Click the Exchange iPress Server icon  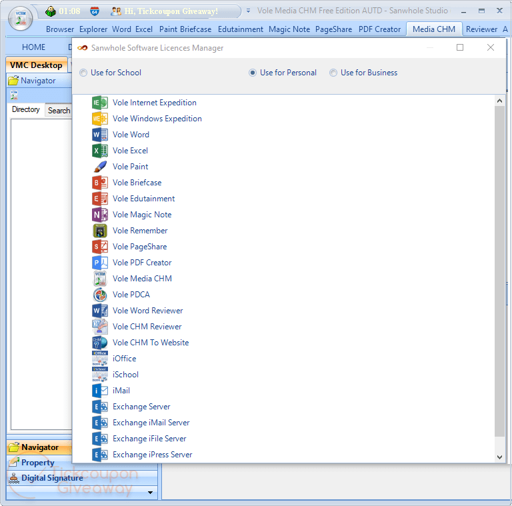pyautogui.click(x=100, y=455)
